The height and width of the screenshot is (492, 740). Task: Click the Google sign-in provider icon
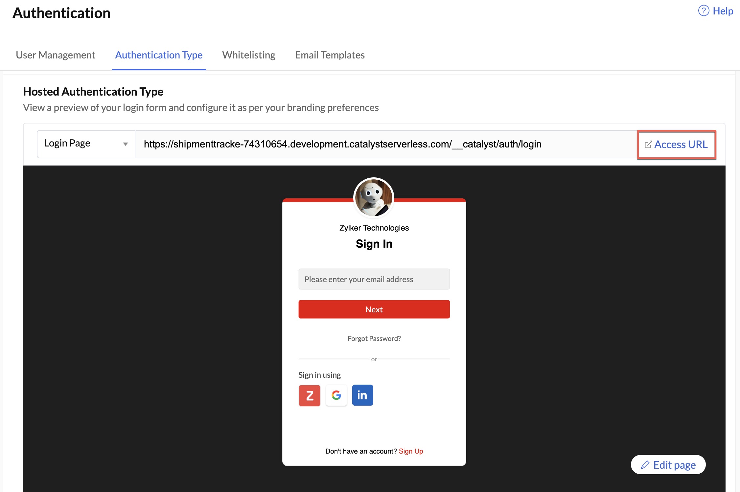pos(336,395)
